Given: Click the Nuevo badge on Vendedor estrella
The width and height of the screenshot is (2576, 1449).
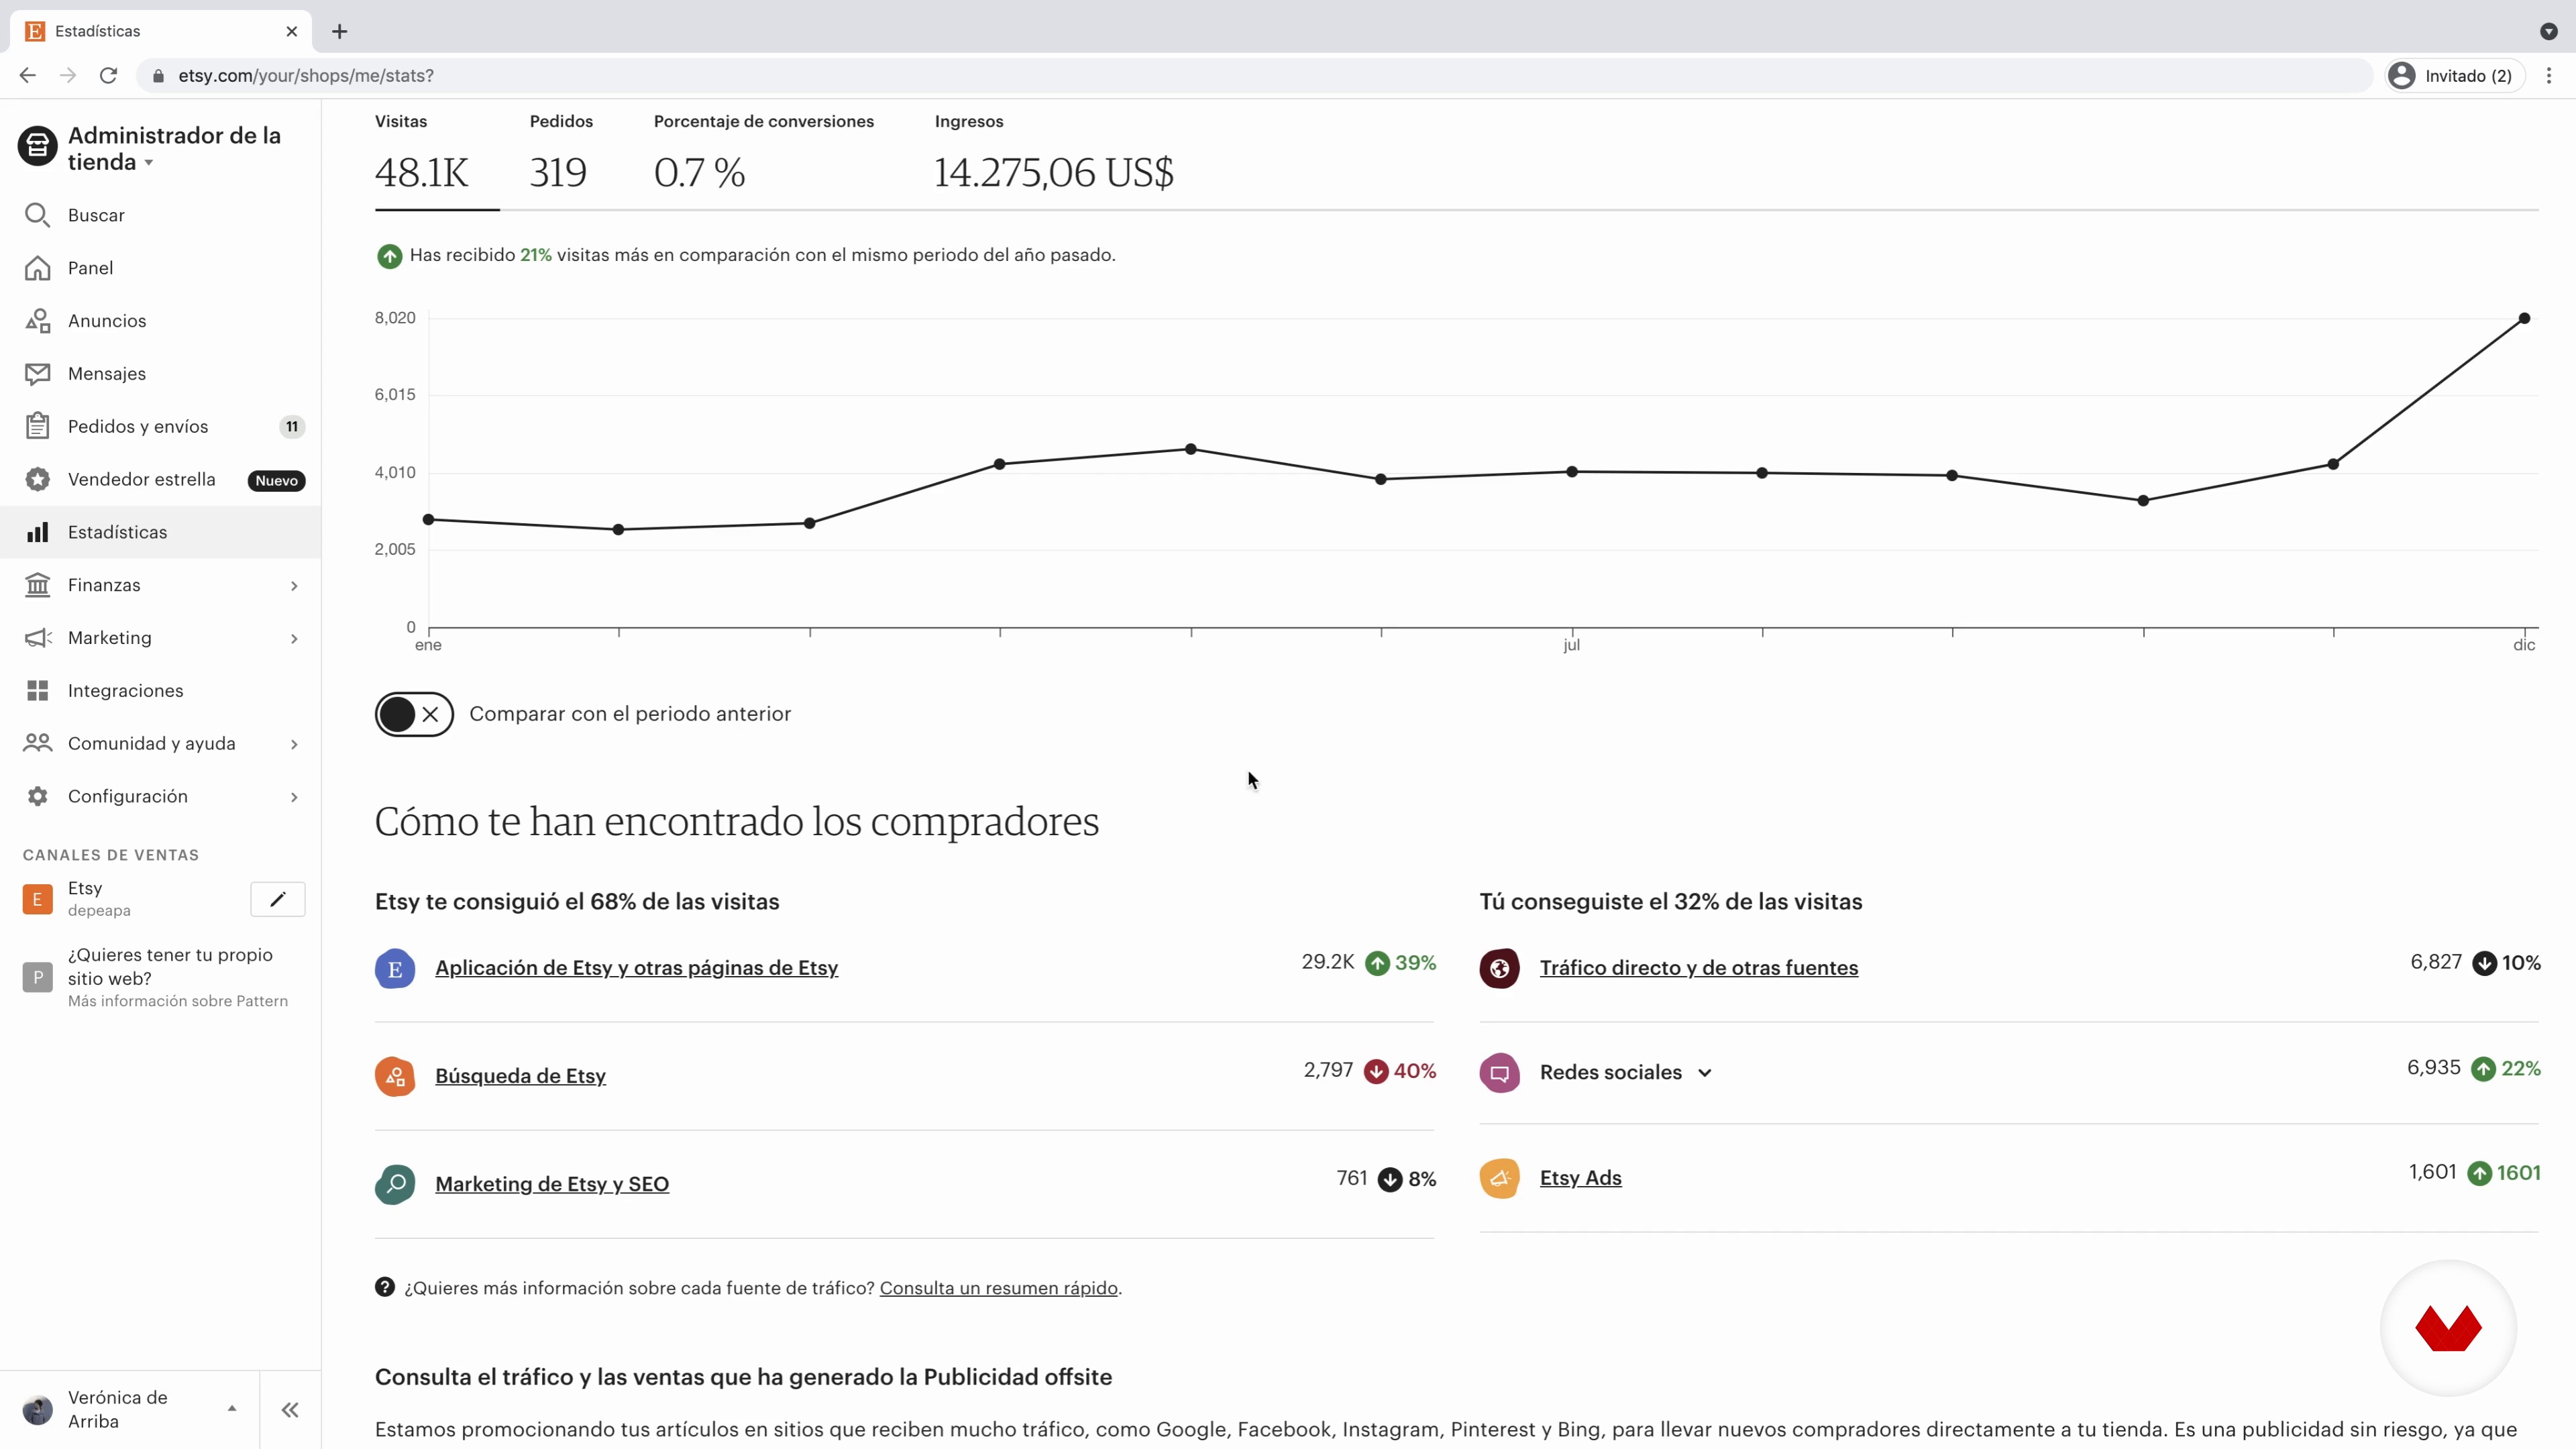Looking at the screenshot, I should click(x=276, y=481).
